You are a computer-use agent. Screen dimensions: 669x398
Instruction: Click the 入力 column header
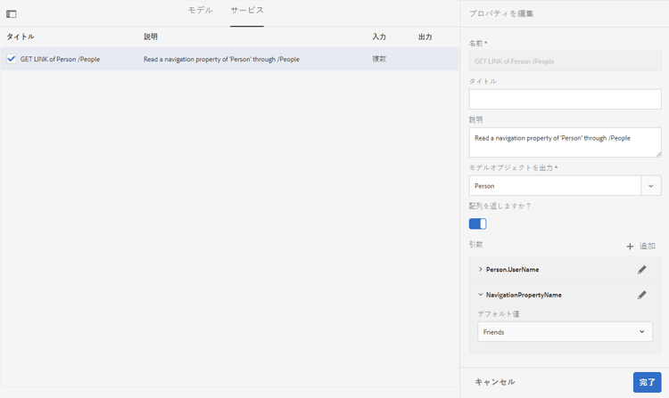pos(379,37)
